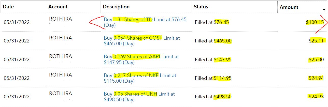Click the Description column header
Image resolution: width=328 pixels, height=107 pixels.
tap(116, 7)
